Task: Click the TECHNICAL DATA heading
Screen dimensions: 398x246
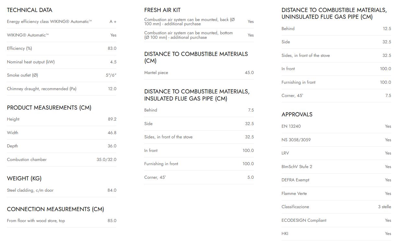Action: (29, 10)
